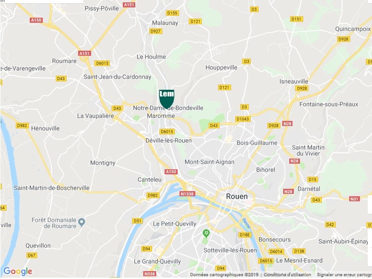Click the Le Petit-Quevilly label
Image resolution: width=372 pixels, height=279 pixels.
pos(175,224)
